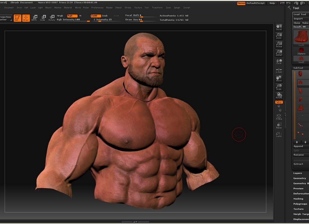
Task: Click the Frame icon to frame the mesh
Action: coord(279,117)
